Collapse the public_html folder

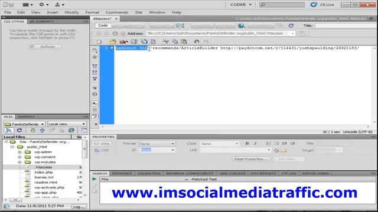point(12,147)
